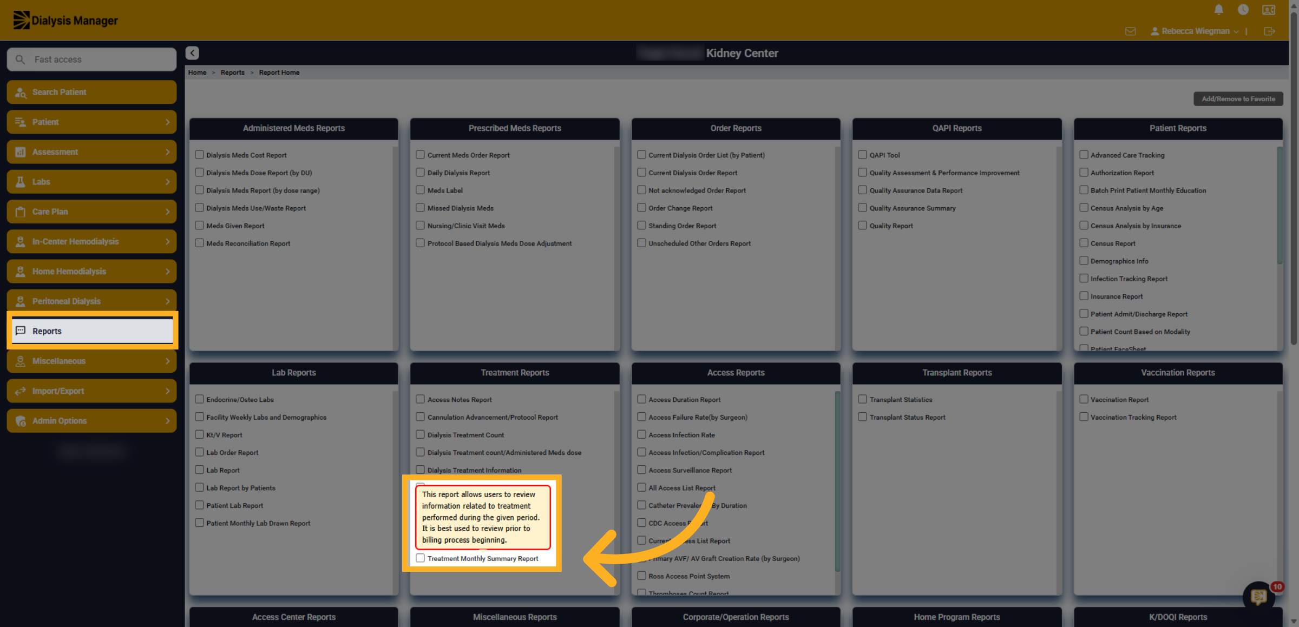
Task: Click the Reports sidebar icon
Action: tap(21, 331)
